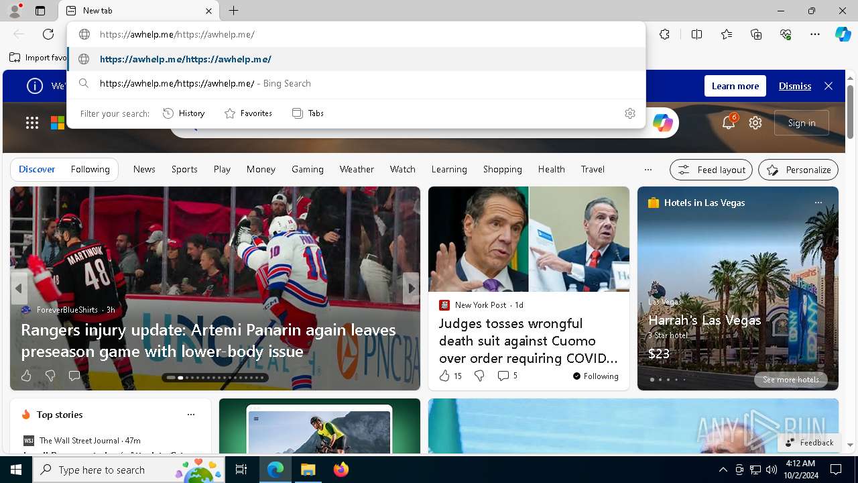Open File Explorer from the taskbar
This screenshot has width=858, height=483.
pyautogui.click(x=308, y=470)
